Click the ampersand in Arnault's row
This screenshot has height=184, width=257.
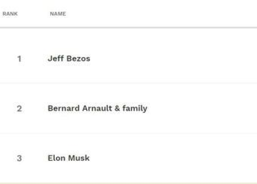tap(117, 109)
